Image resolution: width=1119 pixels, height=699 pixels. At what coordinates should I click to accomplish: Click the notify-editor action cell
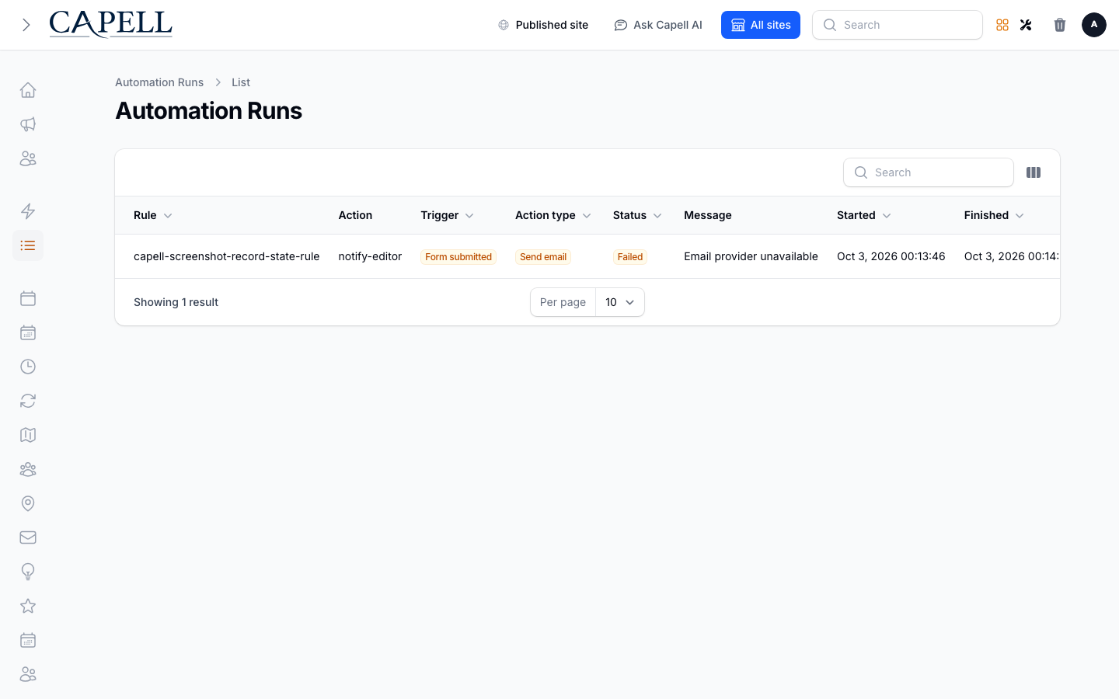point(370,256)
